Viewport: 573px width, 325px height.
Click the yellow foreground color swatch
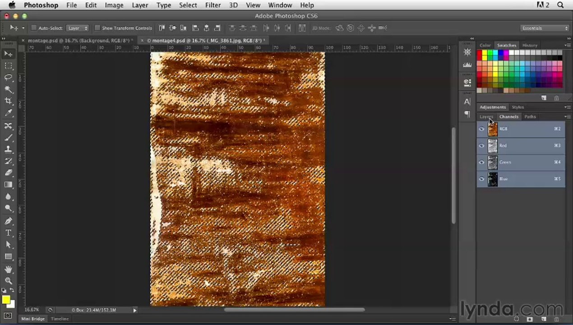[5, 300]
